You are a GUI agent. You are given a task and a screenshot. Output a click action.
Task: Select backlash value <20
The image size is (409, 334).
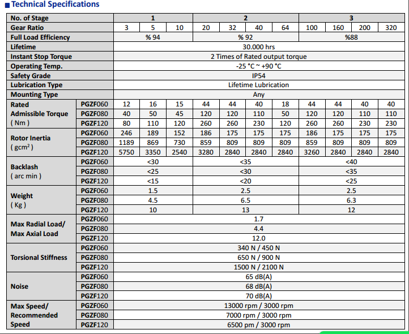tap(245, 181)
